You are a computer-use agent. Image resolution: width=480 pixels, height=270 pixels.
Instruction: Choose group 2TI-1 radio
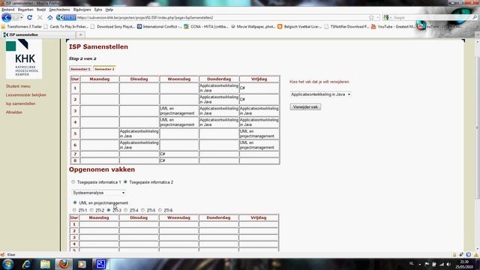click(x=74, y=210)
